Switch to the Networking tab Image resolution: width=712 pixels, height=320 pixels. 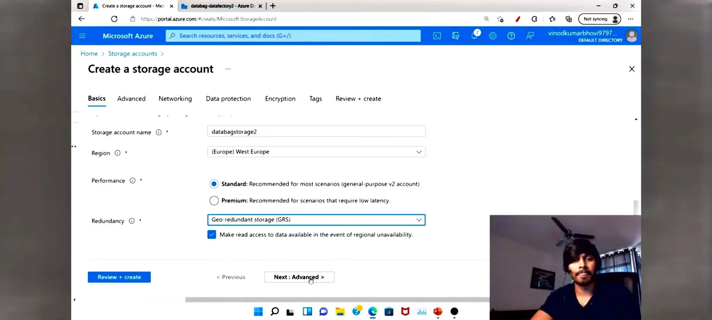[175, 99]
